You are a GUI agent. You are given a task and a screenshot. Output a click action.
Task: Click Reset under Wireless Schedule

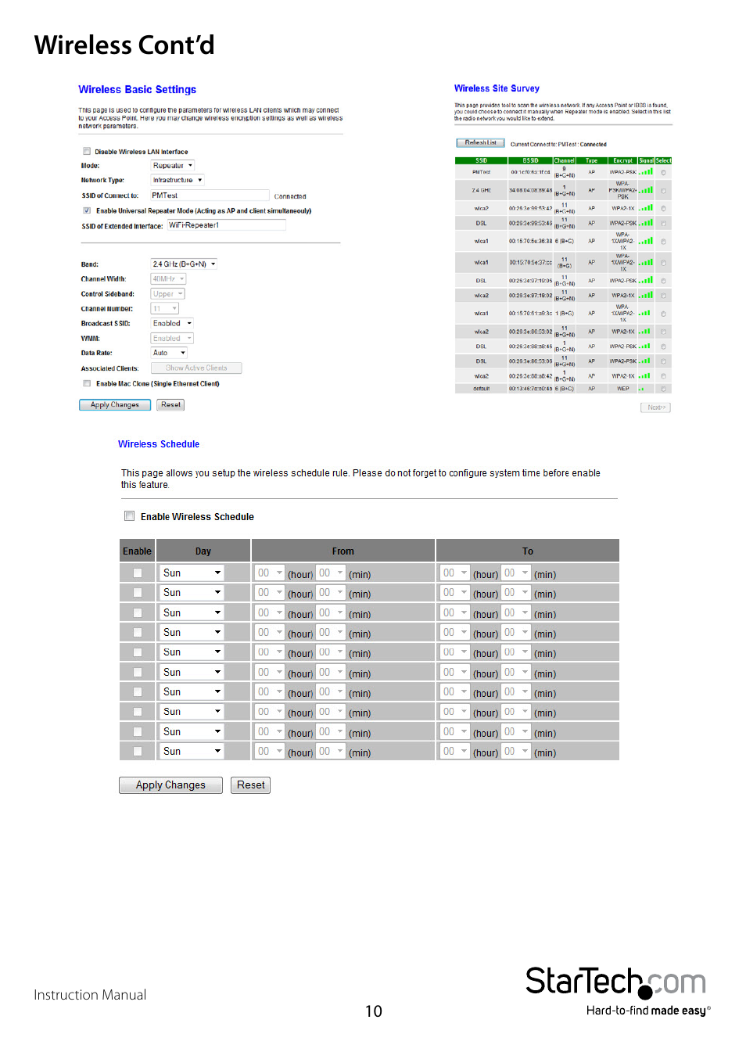point(251,785)
